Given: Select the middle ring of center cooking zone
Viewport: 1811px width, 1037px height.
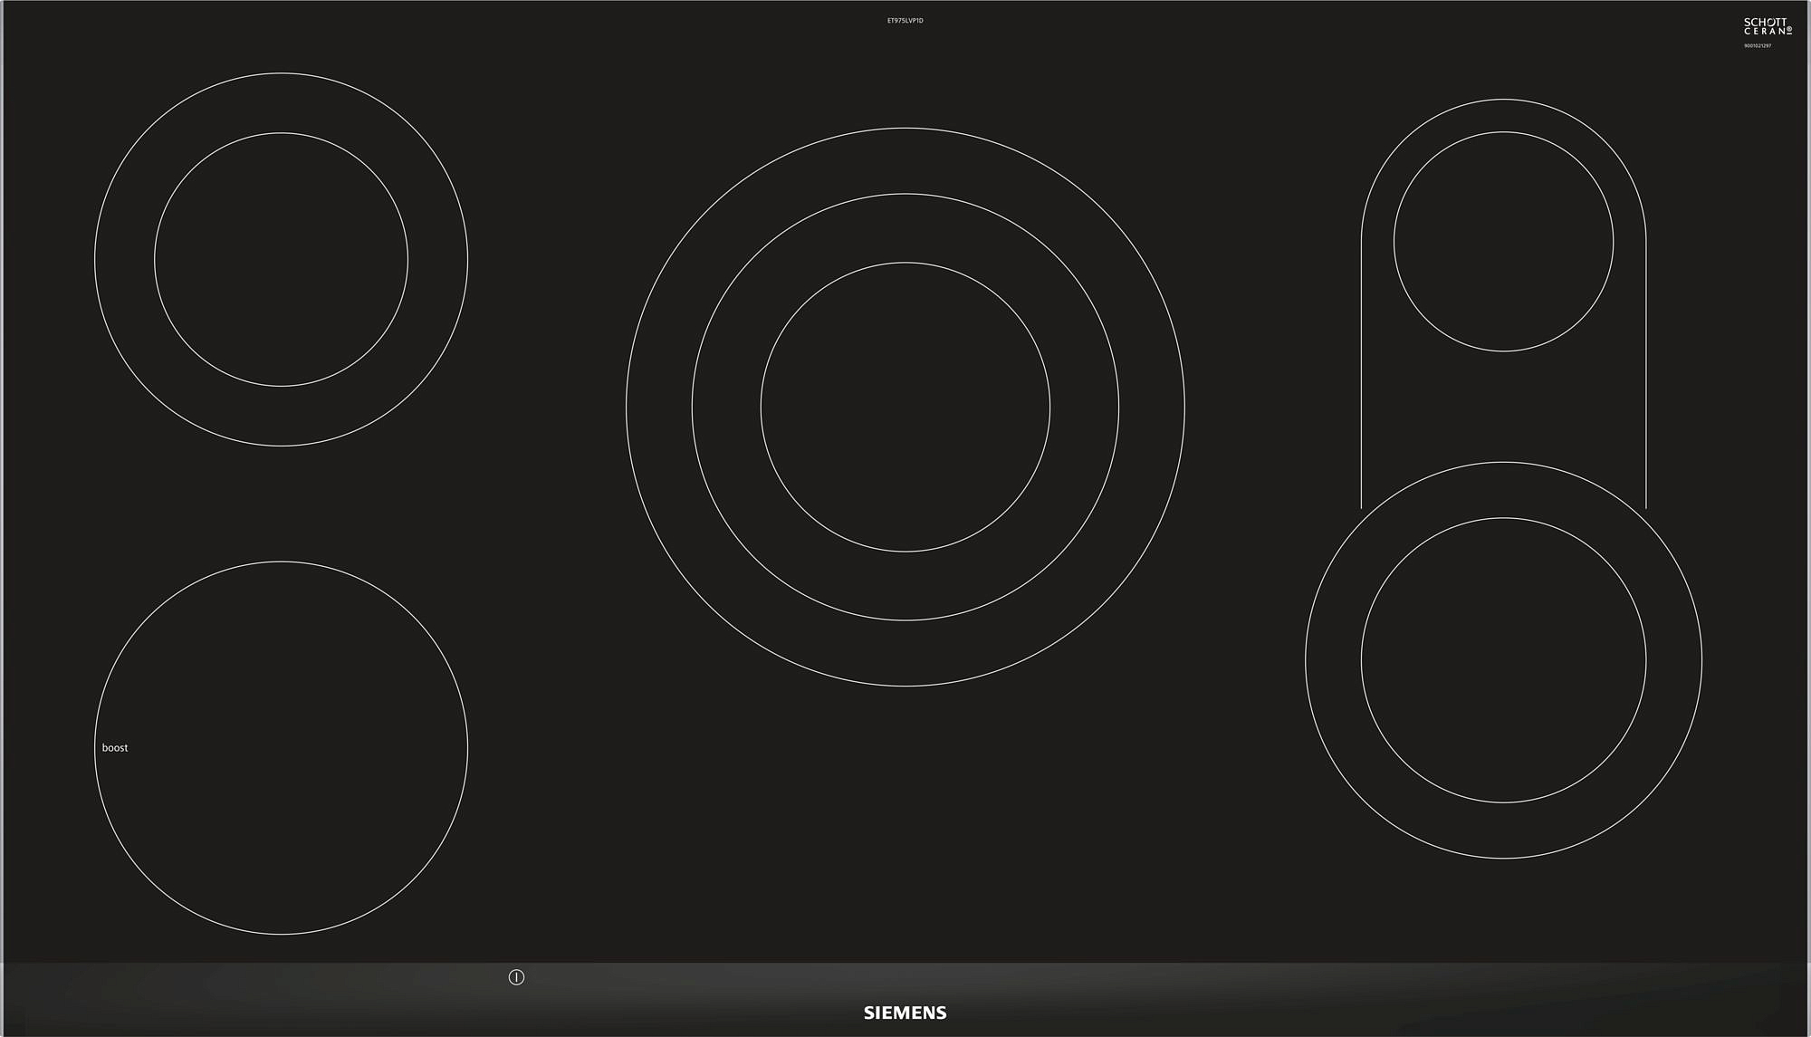Looking at the screenshot, I should 905,228.
